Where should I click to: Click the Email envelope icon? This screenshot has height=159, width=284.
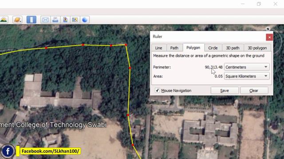coord(45,19)
